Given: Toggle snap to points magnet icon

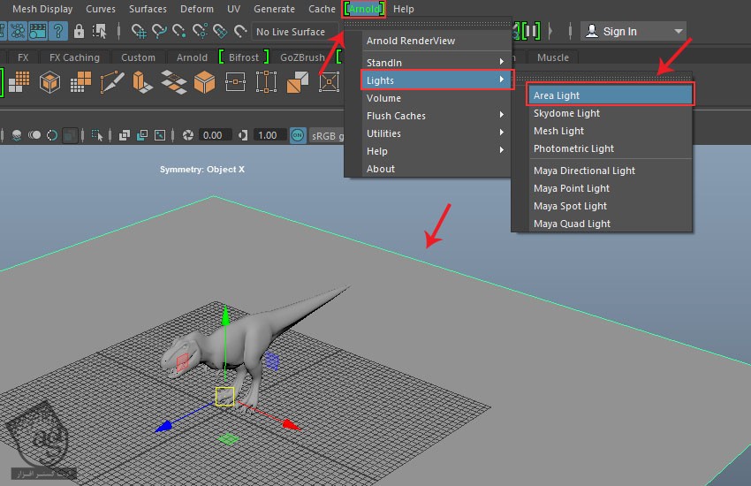Looking at the screenshot, I should (x=179, y=32).
